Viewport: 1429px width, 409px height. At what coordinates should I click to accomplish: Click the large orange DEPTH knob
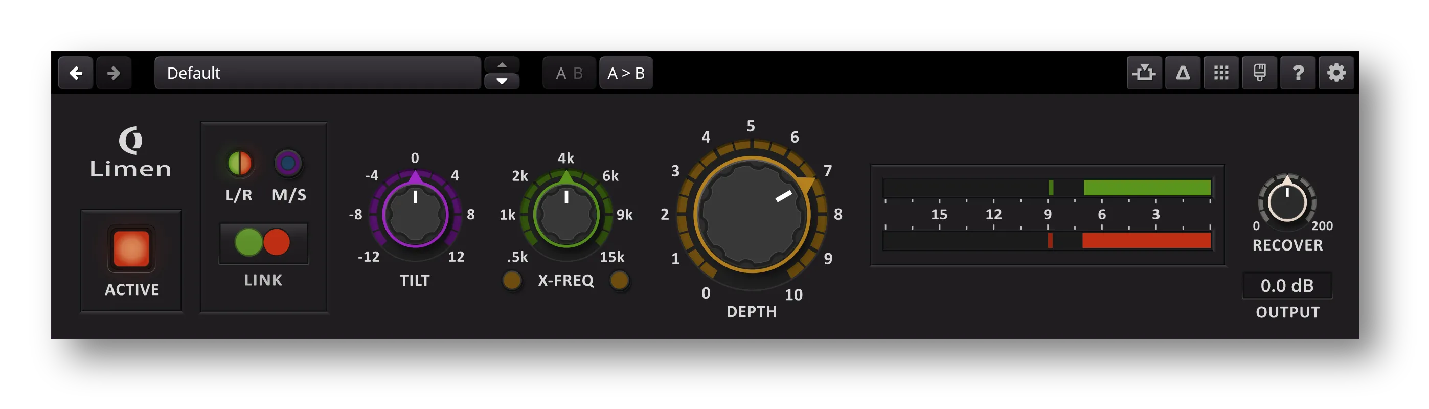tap(752, 214)
